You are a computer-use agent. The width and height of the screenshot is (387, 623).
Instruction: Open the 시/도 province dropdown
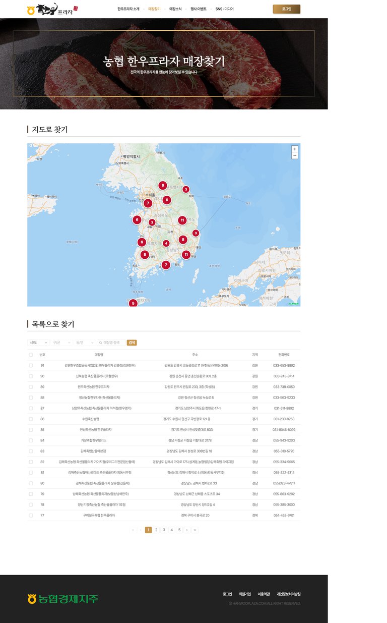click(38, 343)
